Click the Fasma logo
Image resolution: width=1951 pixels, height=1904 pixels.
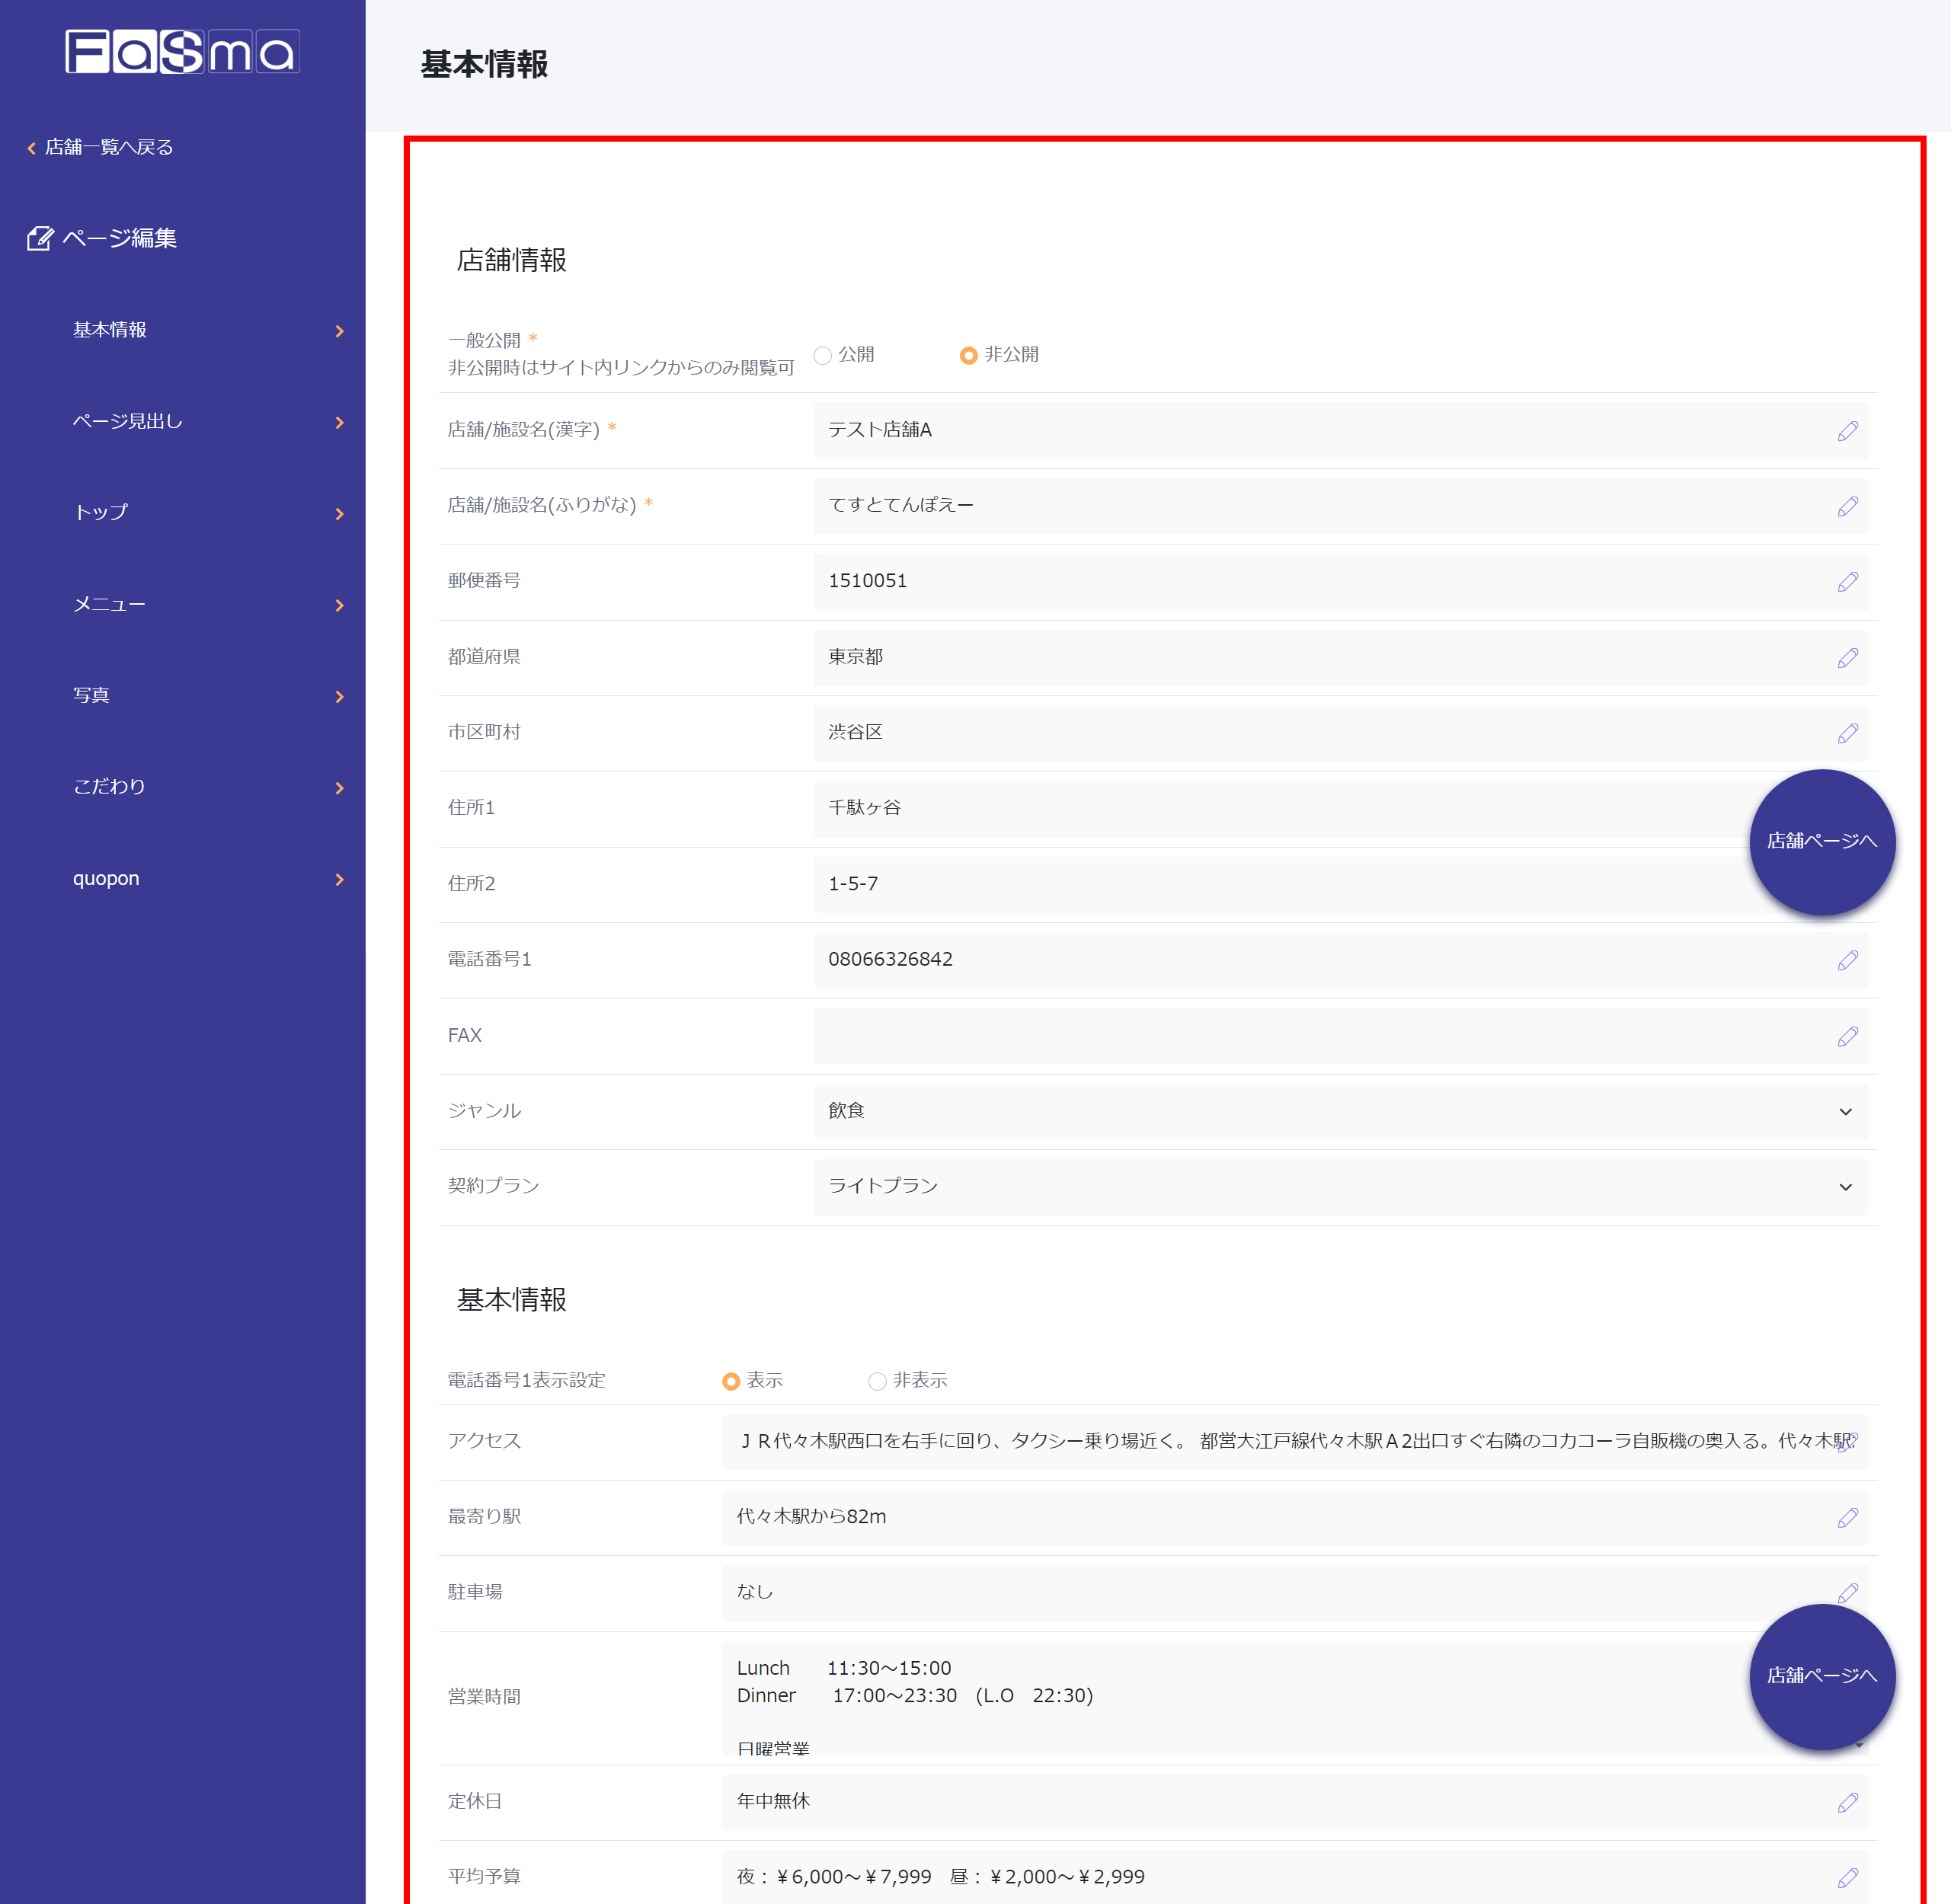tap(182, 52)
